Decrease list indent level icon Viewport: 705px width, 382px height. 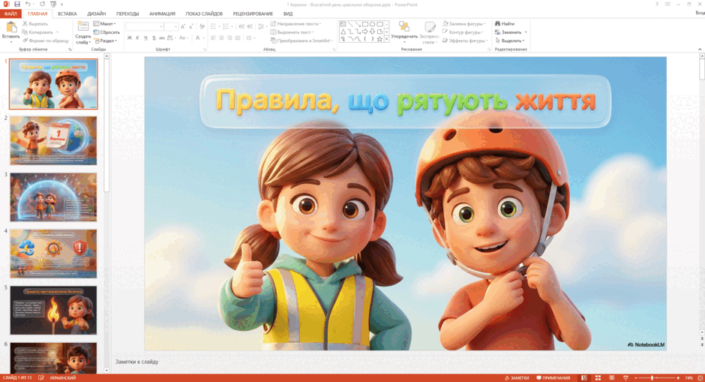click(x=241, y=26)
